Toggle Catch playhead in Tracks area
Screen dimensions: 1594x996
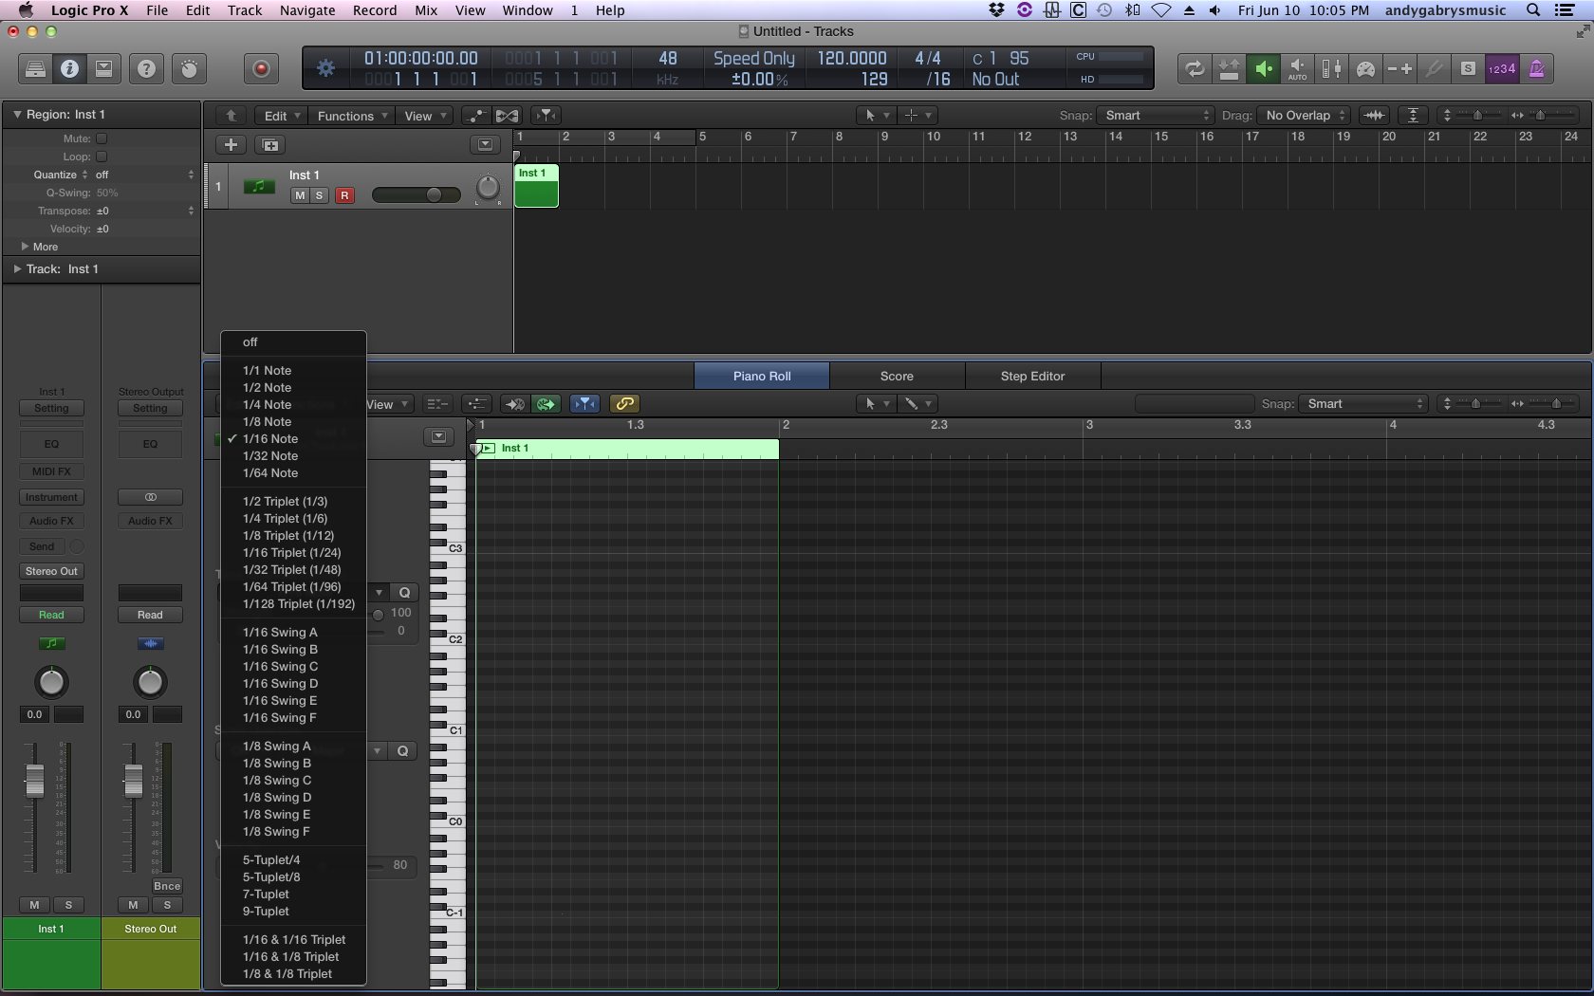(x=546, y=116)
